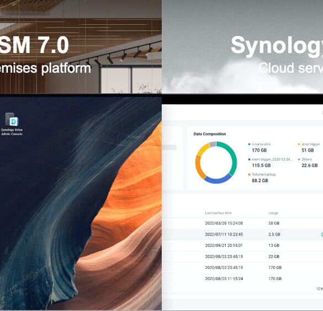Select the yellow segment of the donut chart
The width and height of the screenshot is (323, 311).
pyautogui.click(x=203, y=148)
